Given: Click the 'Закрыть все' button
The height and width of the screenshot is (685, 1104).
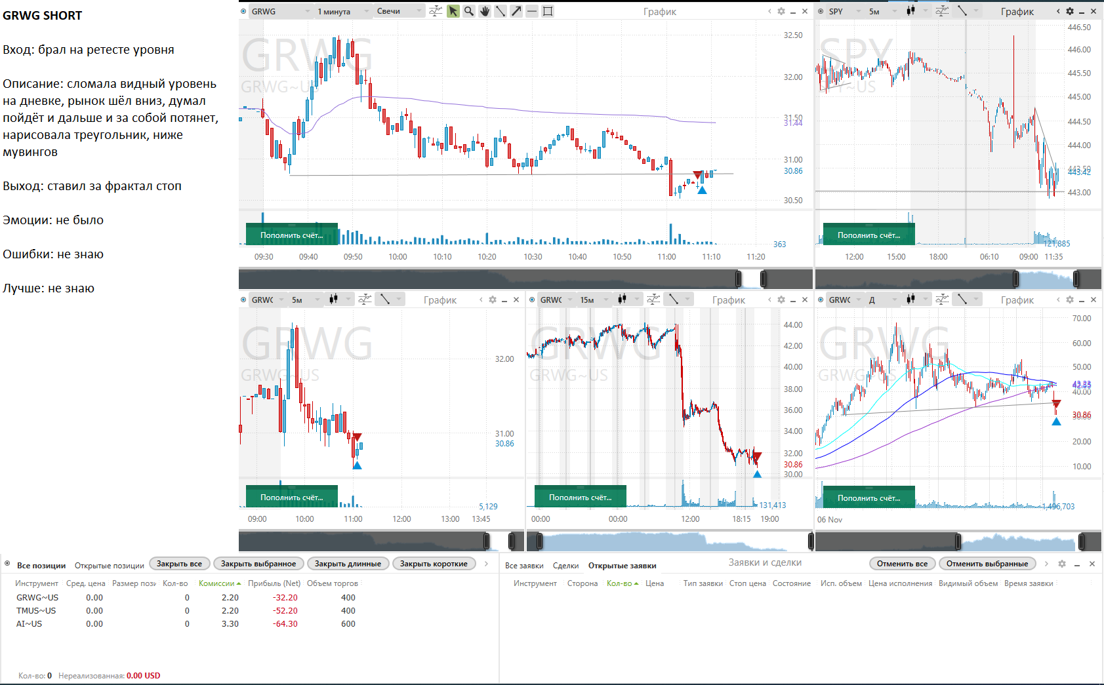Looking at the screenshot, I should pos(180,564).
